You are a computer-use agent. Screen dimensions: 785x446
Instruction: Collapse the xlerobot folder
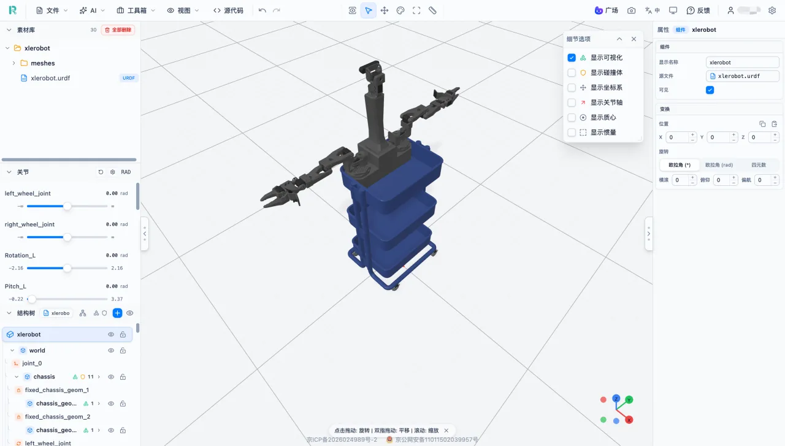[x=7, y=48]
